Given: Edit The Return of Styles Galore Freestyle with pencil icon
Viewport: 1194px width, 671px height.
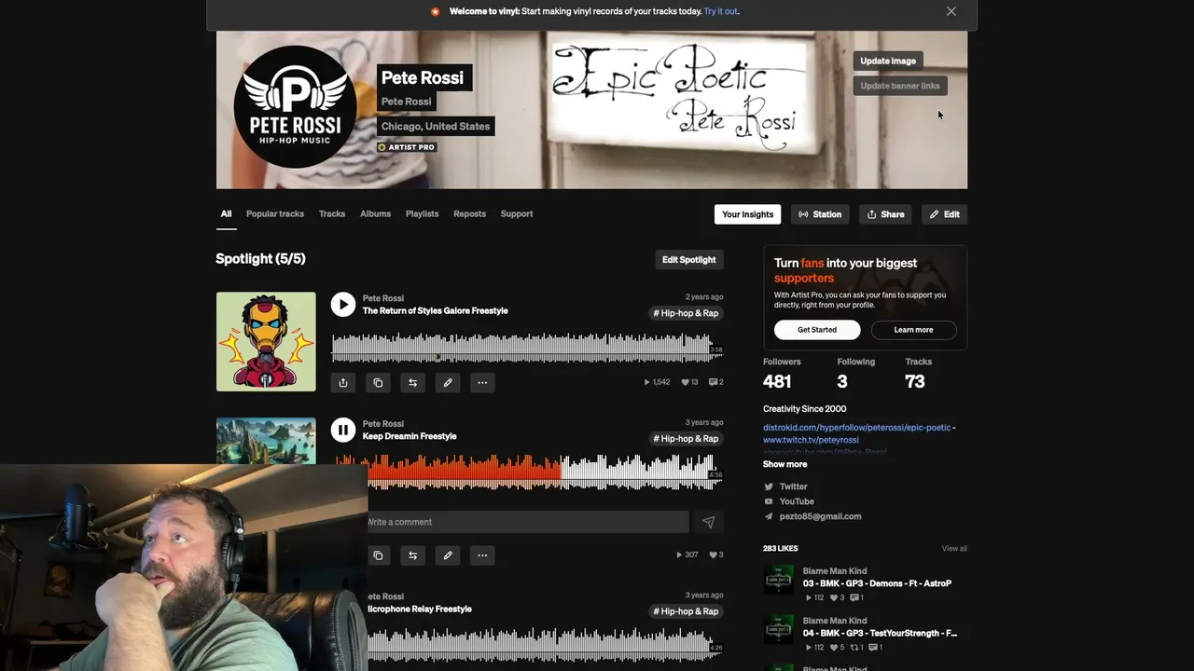Looking at the screenshot, I should click(x=448, y=382).
